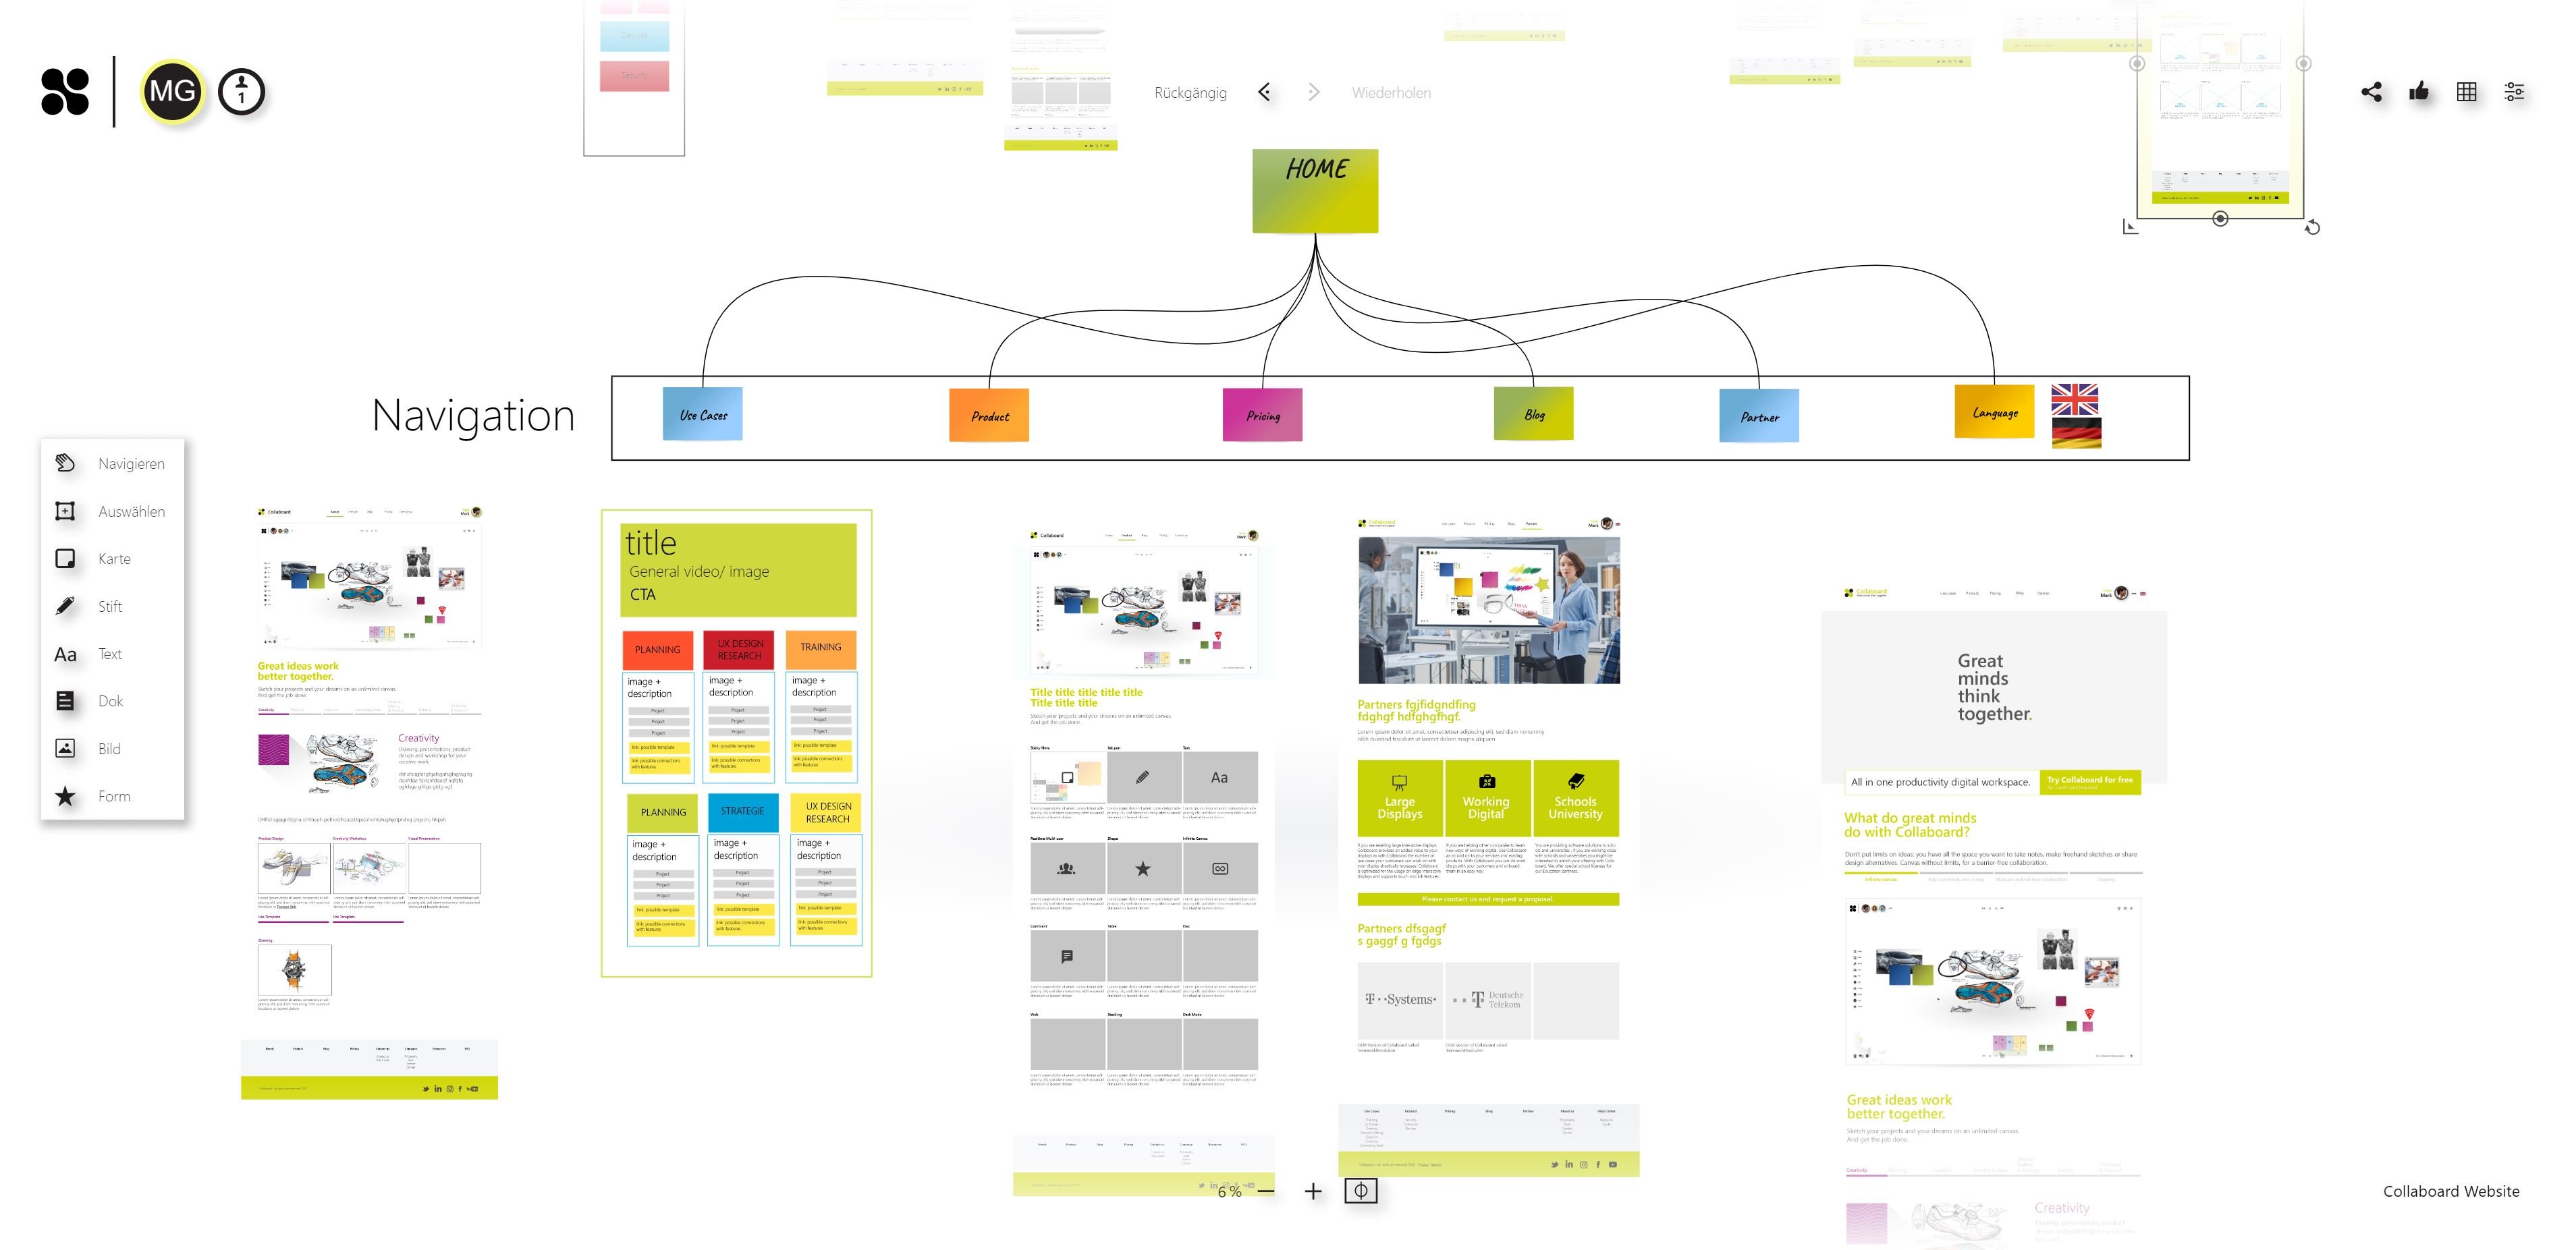Click Redo/Wiederholen button
2576x1250 pixels.
click(1313, 92)
